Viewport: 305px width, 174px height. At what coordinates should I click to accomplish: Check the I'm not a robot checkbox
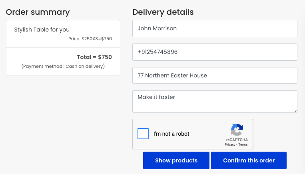pyautogui.click(x=143, y=134)
